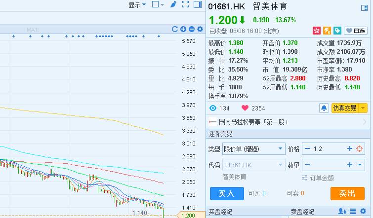This screenshot has width=373, height=218.
Task: Zoom out the chart with minus icon
Action: pyautogui.click(x=192, y=30)
